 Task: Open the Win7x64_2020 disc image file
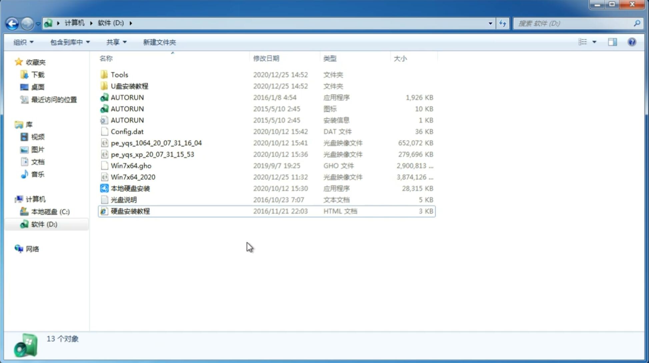click(x=133, y=177)
